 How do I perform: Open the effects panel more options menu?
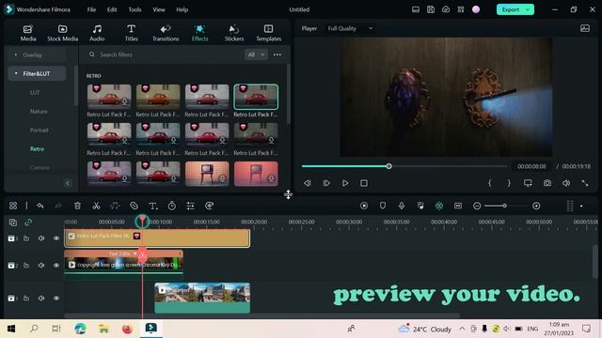(x=277, y=54)
